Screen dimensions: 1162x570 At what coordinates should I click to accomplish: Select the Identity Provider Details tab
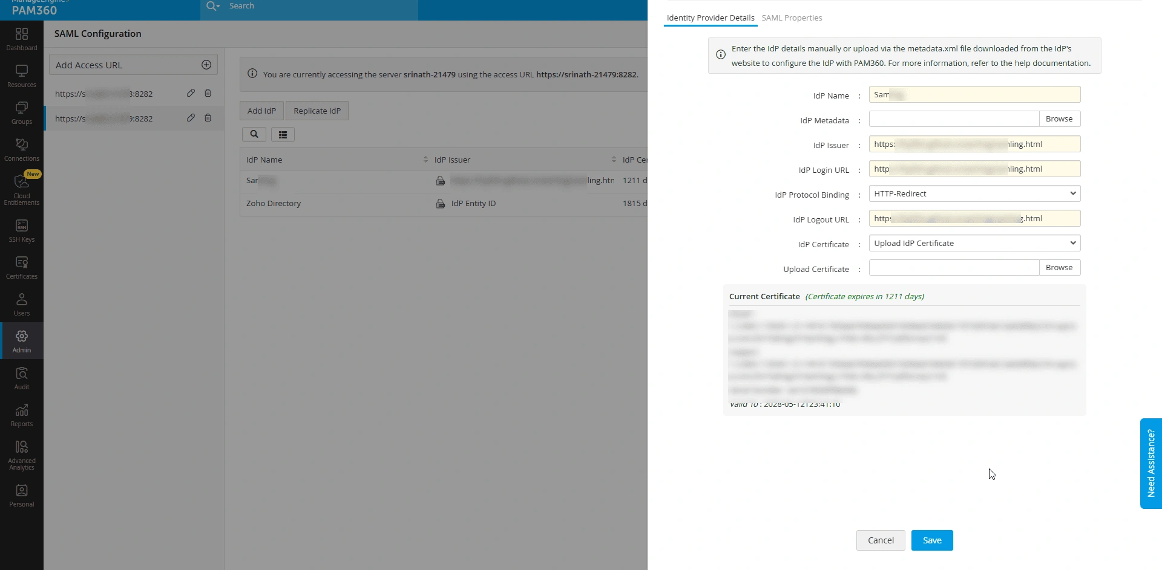click(711, 18)
